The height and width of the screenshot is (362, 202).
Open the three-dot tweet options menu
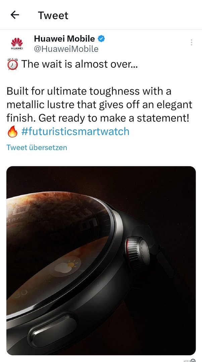point(191,43)
